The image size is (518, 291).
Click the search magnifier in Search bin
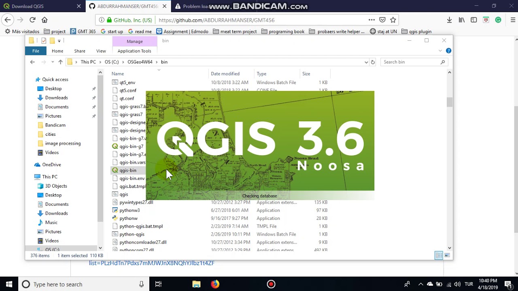pos(443,62)
